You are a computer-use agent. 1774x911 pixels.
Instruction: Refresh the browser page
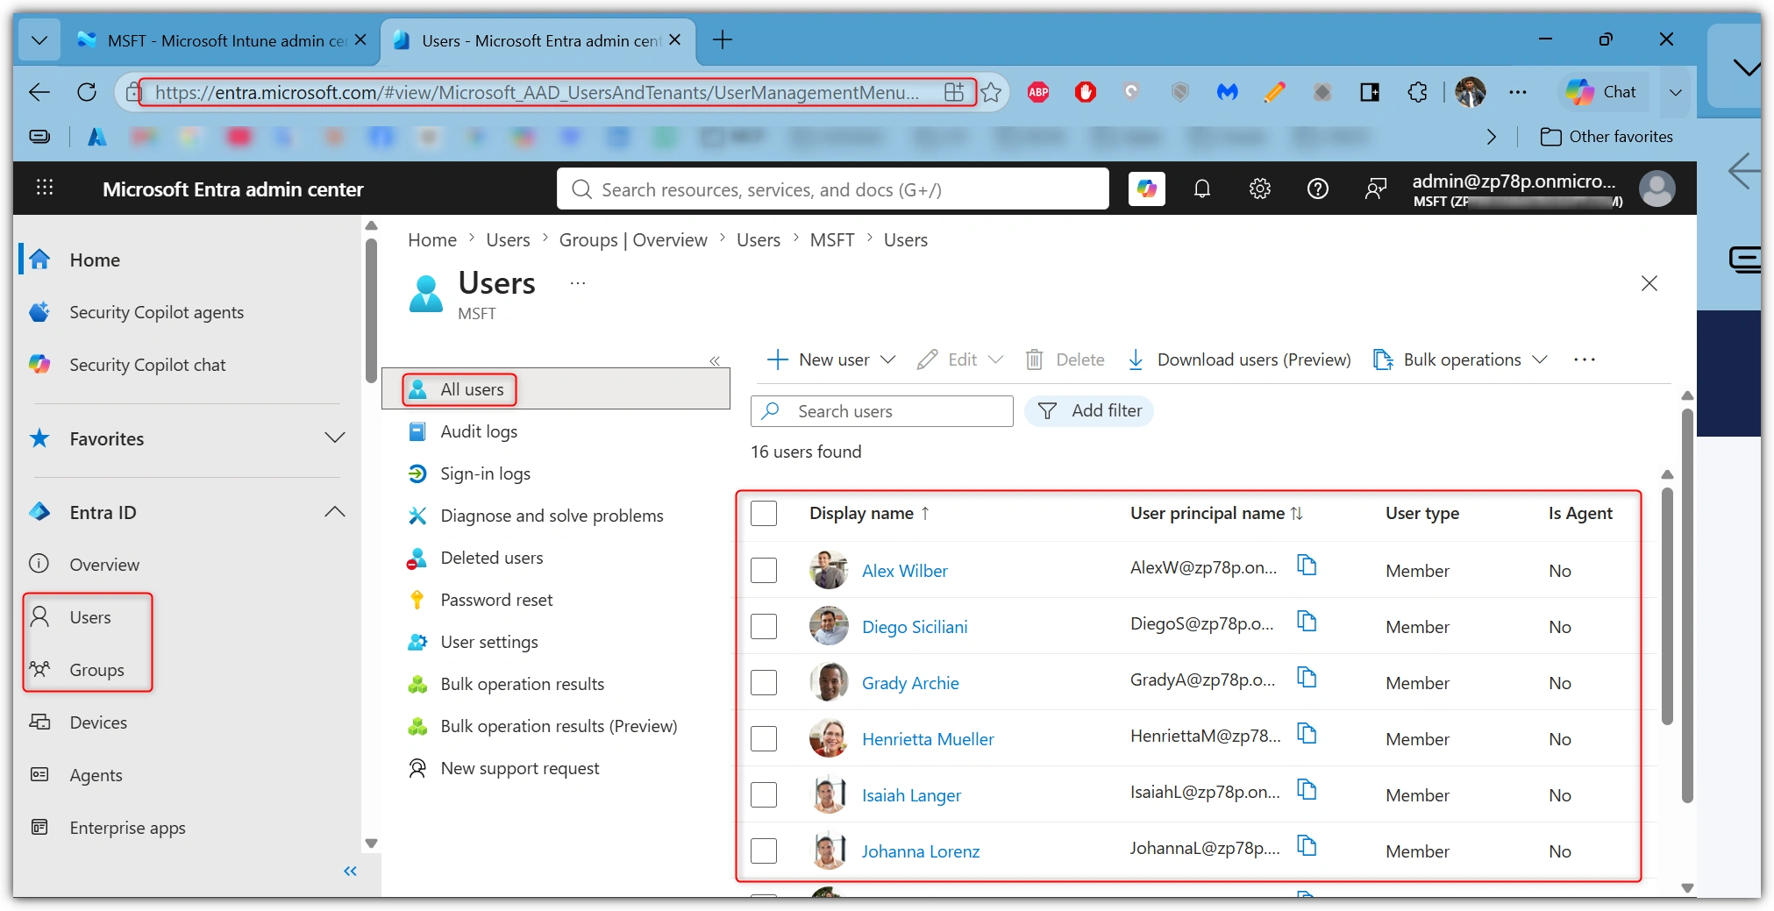tap(86, 92)
